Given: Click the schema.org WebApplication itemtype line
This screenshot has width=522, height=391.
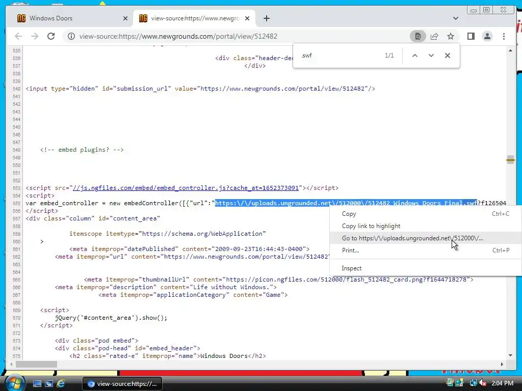Looking at the screenshot, I should [x=167, y=234].
